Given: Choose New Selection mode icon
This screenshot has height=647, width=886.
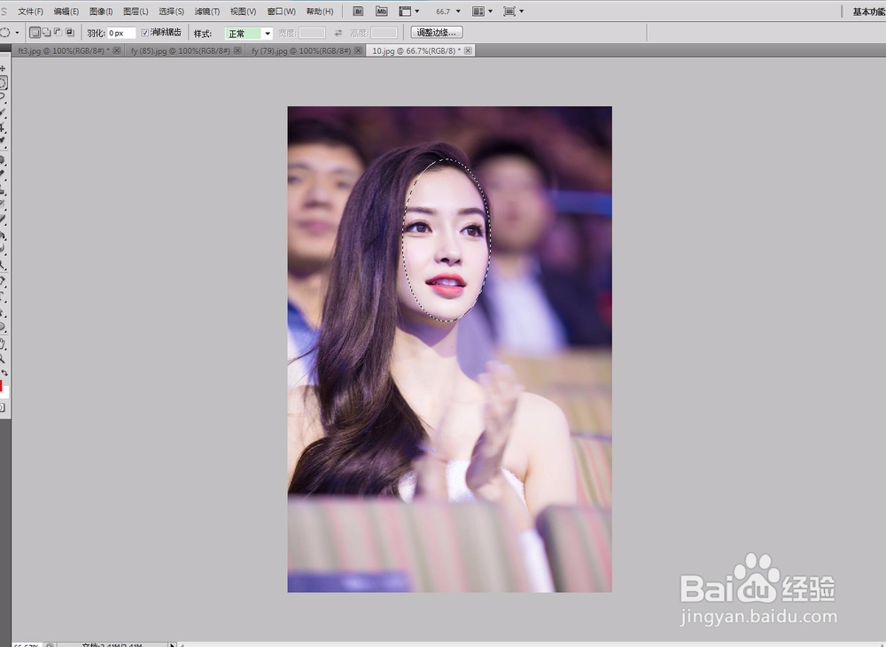Looking at the screenshot, I should coord(35,32).
